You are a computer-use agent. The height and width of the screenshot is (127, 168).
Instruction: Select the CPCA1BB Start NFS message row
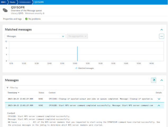coord(84,106)
